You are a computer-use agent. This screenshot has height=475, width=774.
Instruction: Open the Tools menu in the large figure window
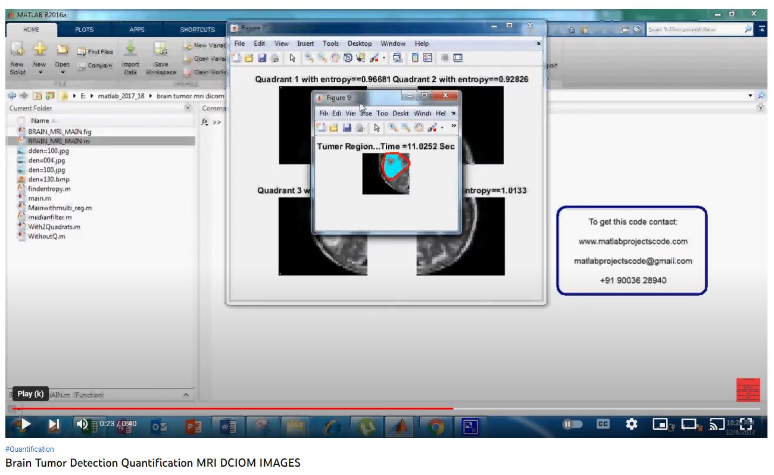coord(330,43)
